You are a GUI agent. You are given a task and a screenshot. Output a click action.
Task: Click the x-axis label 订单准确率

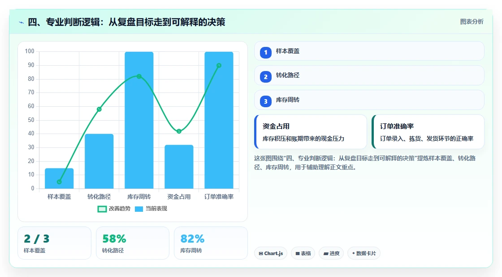tap(219, 197)
